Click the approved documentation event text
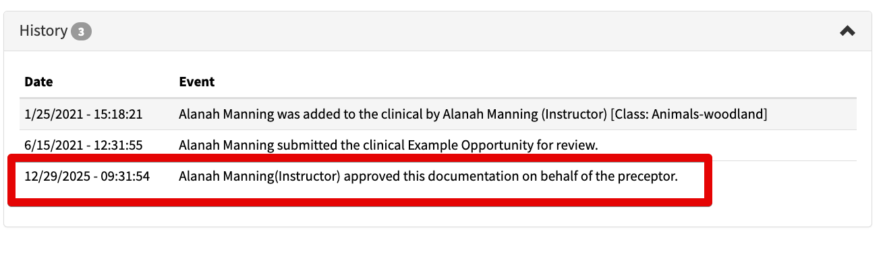The width and height of the screenshot is (885, 267). [x=428, y=177]
